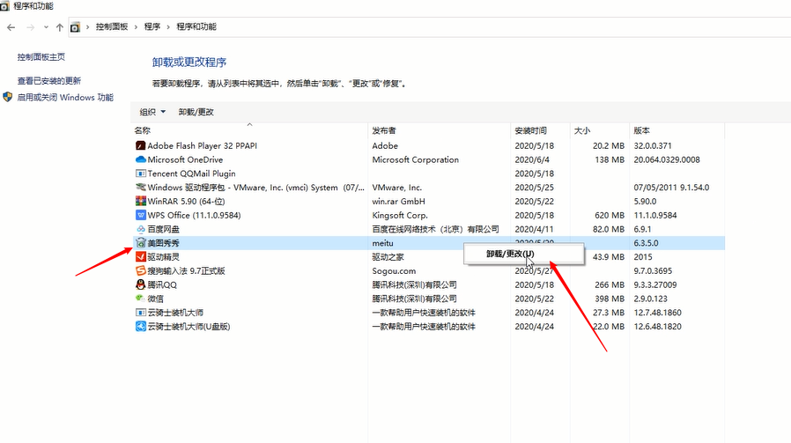
Task: Click size 620 MB cell
Action: coord(610,216)
